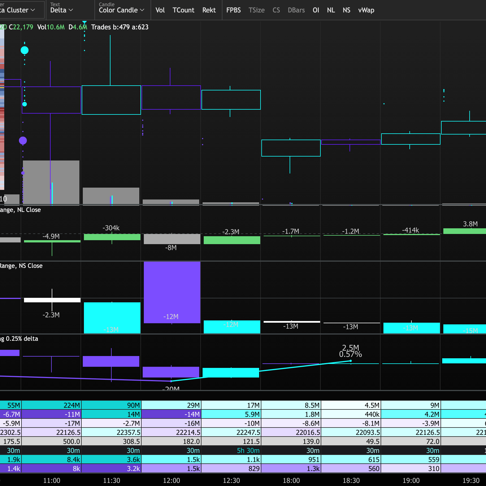Viewport: 486px width, 486px height.
Task: Click the '0.25% delta' panel title
Action: [x=22, y=339]
